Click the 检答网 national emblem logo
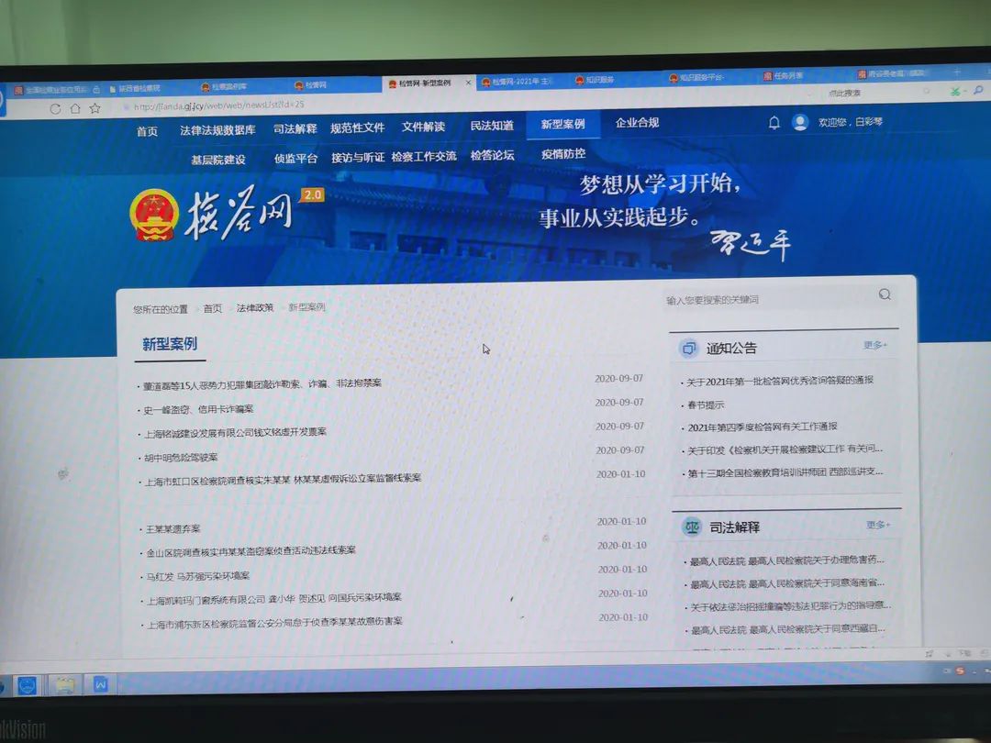The width and height of the screenshot is (991, 743). point(153,215)
